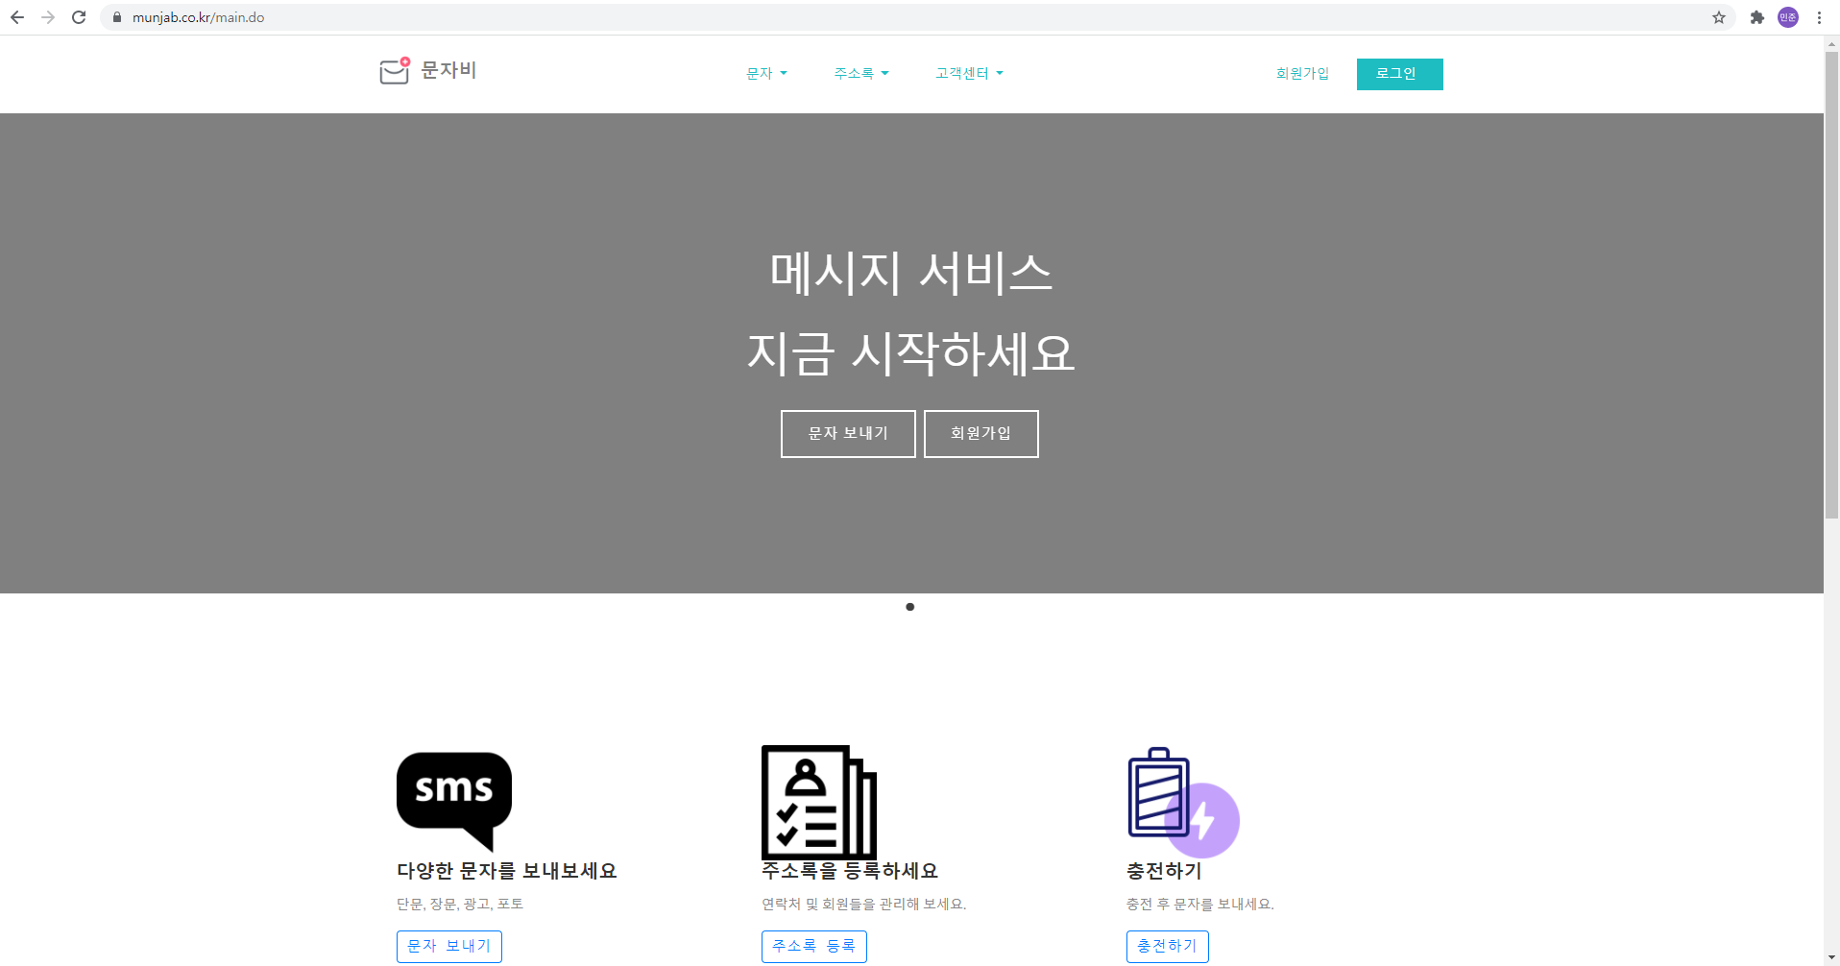
Task: Click the black SMS speech bubble icon
Action: [453, 797]
